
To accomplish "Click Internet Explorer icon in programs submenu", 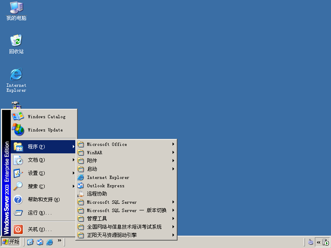I will 81,177.
